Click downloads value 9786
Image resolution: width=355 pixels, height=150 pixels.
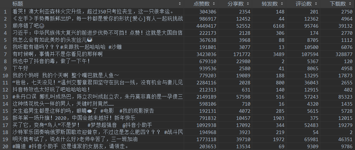(x=347, y=146)
